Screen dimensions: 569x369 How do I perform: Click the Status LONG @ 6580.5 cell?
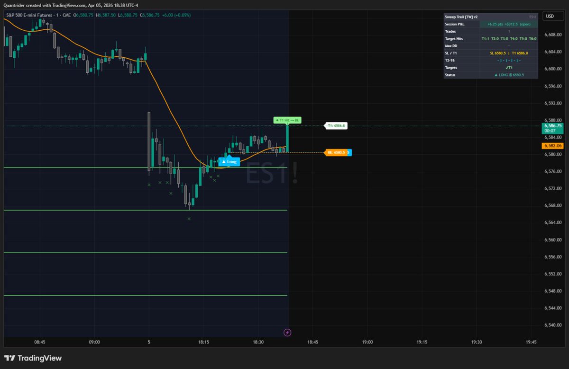coord(509,75)
